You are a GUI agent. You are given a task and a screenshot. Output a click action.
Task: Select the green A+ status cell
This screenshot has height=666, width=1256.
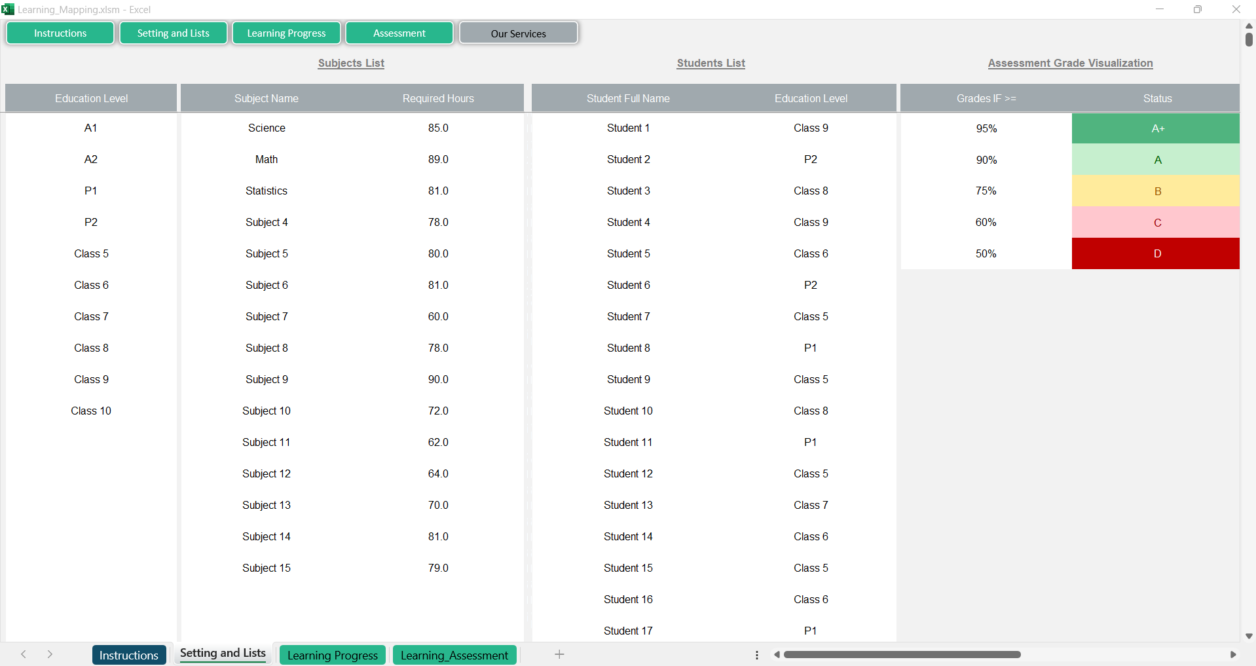[1156, 128]
